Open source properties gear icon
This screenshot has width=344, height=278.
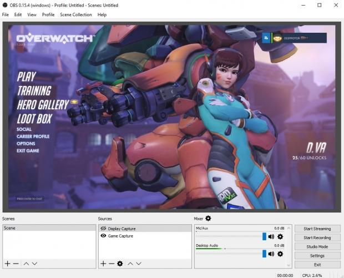click(x=120, y=264)
